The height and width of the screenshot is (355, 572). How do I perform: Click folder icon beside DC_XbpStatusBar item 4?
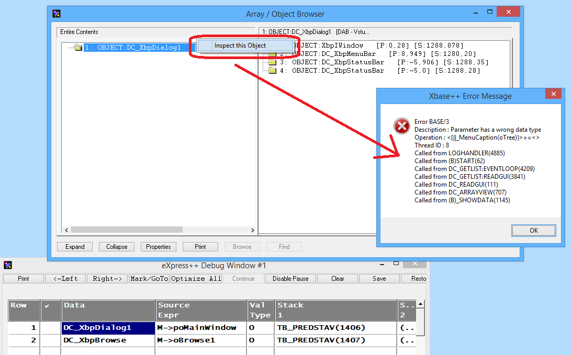pyautogui.click(x=272, y=71)
